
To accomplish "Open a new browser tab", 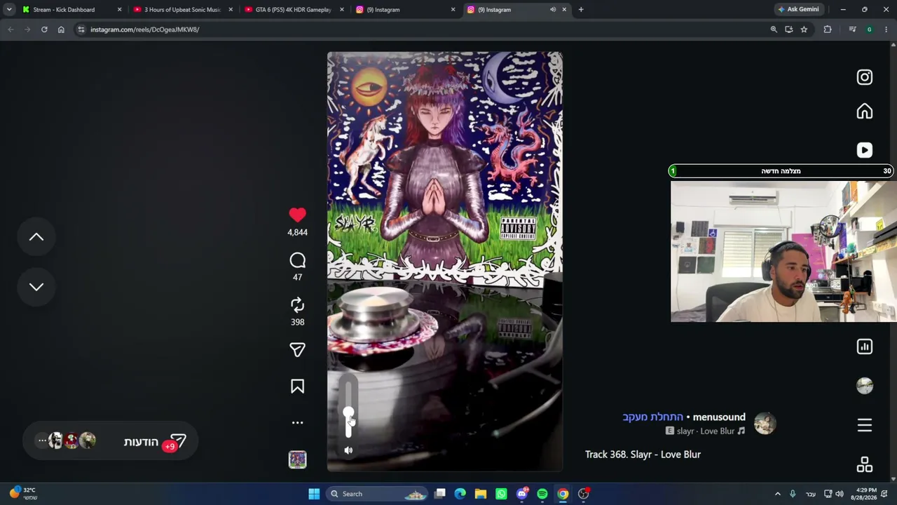I will 581,10.
